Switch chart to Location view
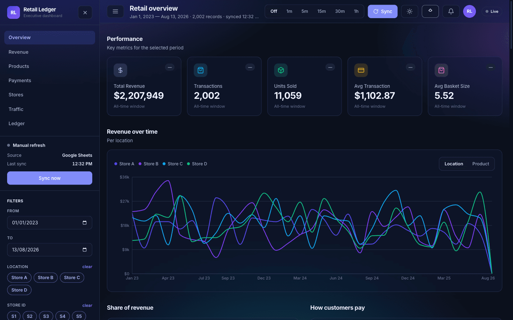 (454, 164)
